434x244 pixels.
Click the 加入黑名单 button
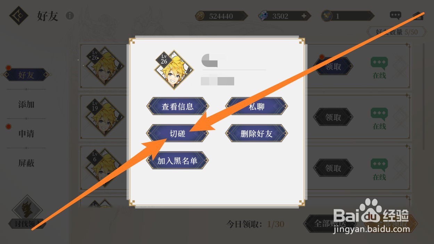pos(178,161)
